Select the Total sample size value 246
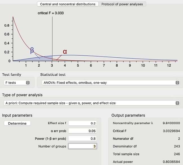Image resolution: width=183 pixels, height=165 pixels. (177, 154)
